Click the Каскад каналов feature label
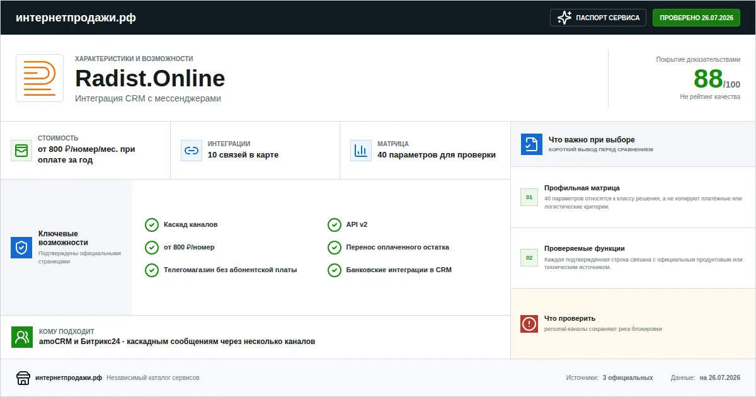The height and width of the screenshot is (397, 756). [191, 224]
